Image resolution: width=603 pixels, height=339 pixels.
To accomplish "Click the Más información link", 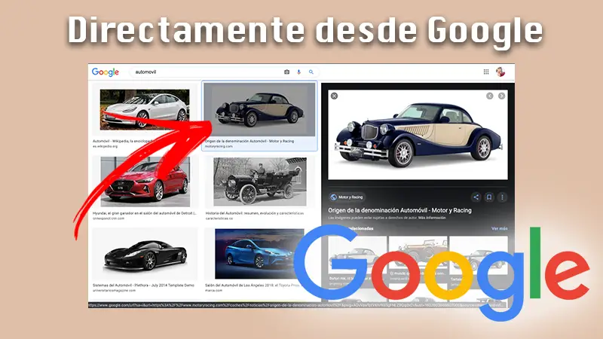I will click(x=432, y=218).
